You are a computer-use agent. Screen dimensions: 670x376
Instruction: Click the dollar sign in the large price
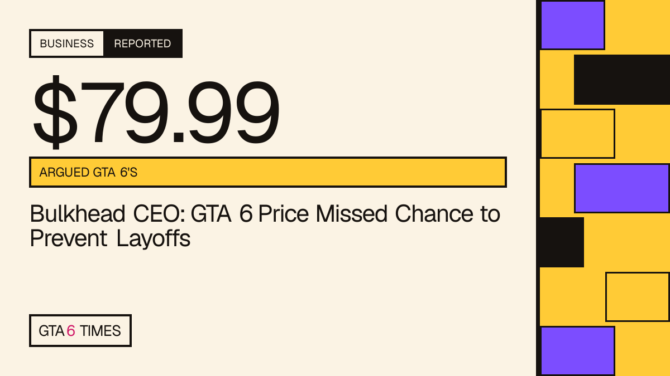pyautogui.click(x=56, y=111)
